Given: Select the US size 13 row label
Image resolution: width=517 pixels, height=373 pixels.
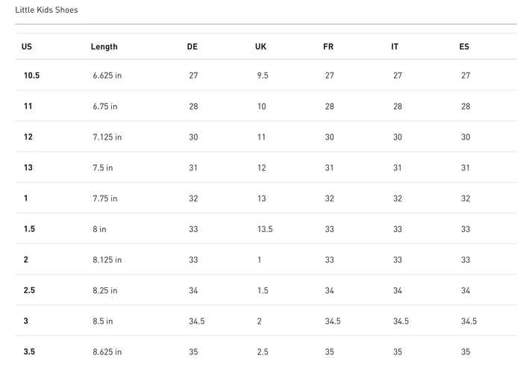Looking at the screenshot, I should [28, 168].
